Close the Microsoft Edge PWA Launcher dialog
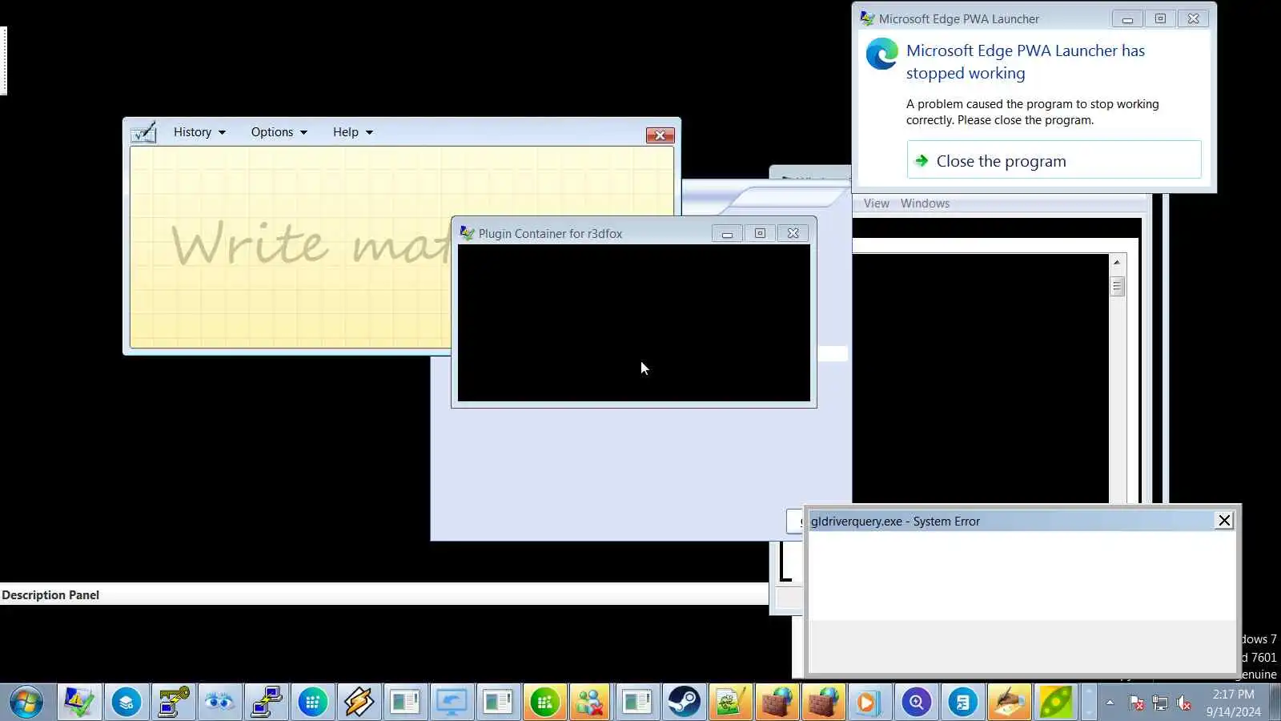This screenshot has width=1281, height=721. 1193,18
